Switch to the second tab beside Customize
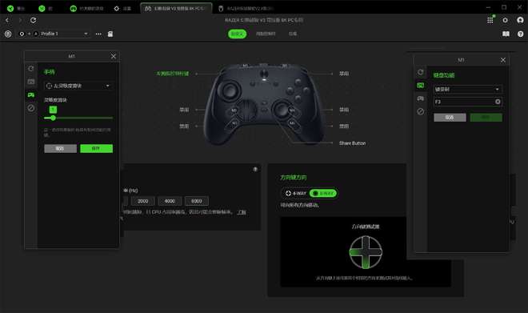The image size is (528, 313). (266, 34)
